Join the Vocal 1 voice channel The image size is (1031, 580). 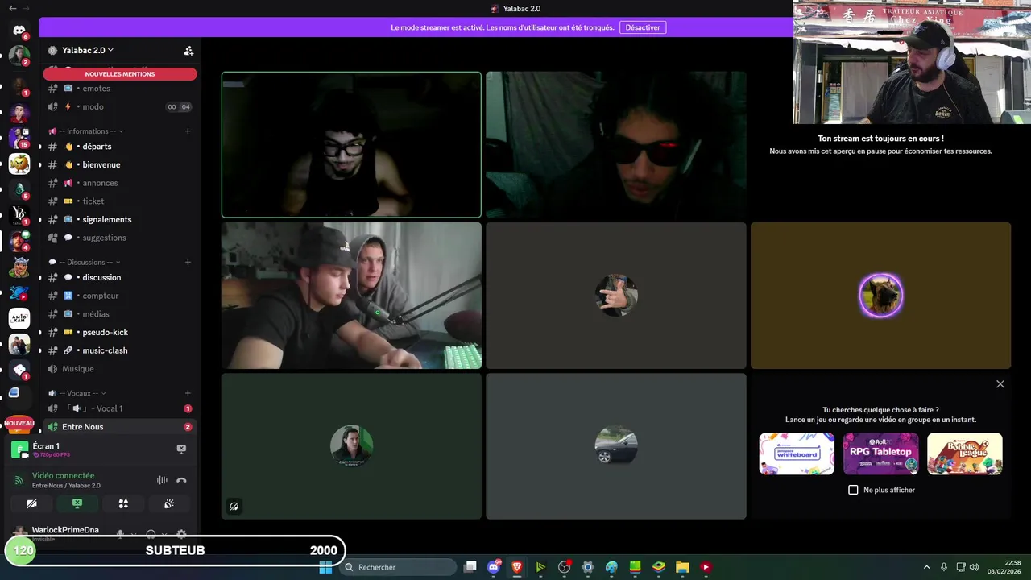pyautogui.click(x=120, y=408)
